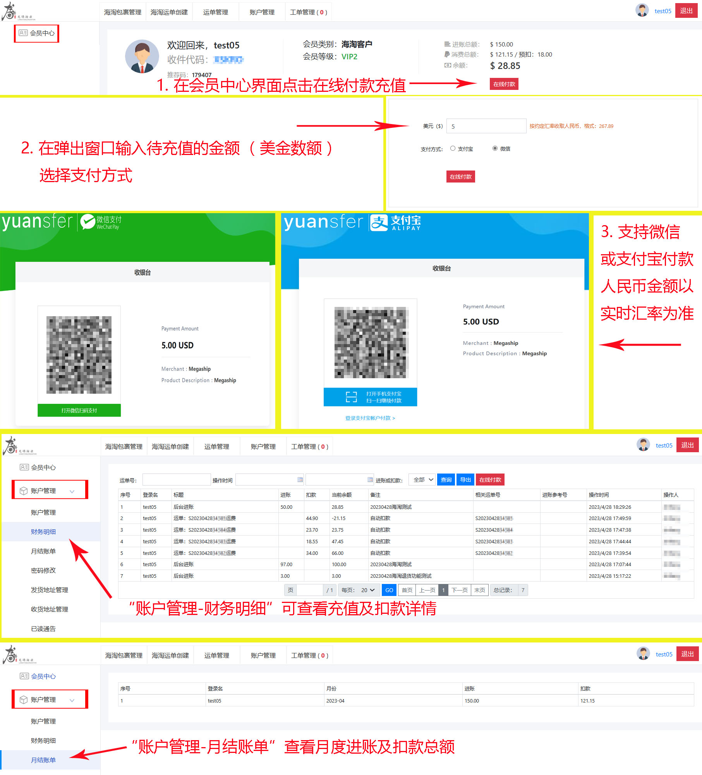The image size is (702, 775).
Task: Click the user avatar on the 月结账单 page header
Action: coord(643,654)
